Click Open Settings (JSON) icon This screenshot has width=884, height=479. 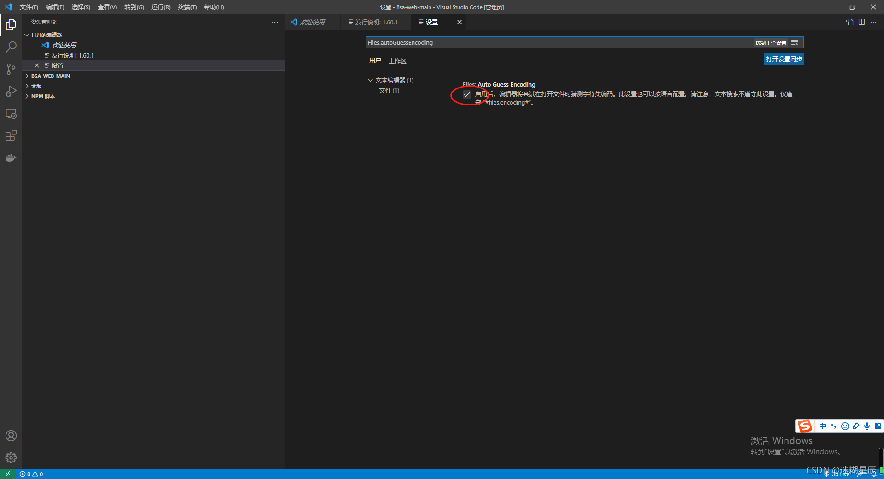click(x=850, y=22)
